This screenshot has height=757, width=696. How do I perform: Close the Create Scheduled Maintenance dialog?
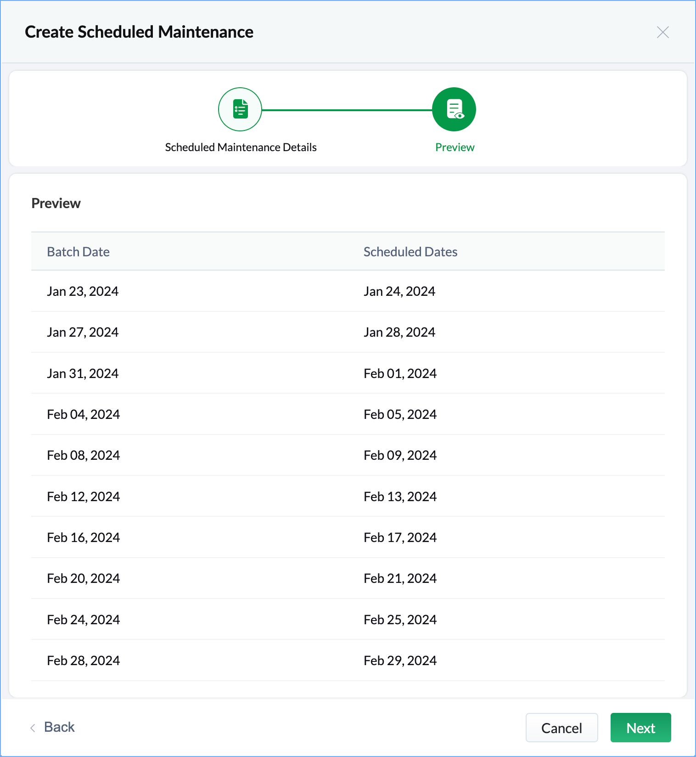point(662,32)
